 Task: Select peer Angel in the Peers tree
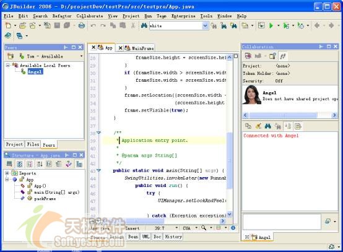35,72
